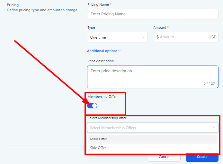This screenshot has height=164, width=223.
Task: Choose Main Offer from the list
Action: pos(99,139)
